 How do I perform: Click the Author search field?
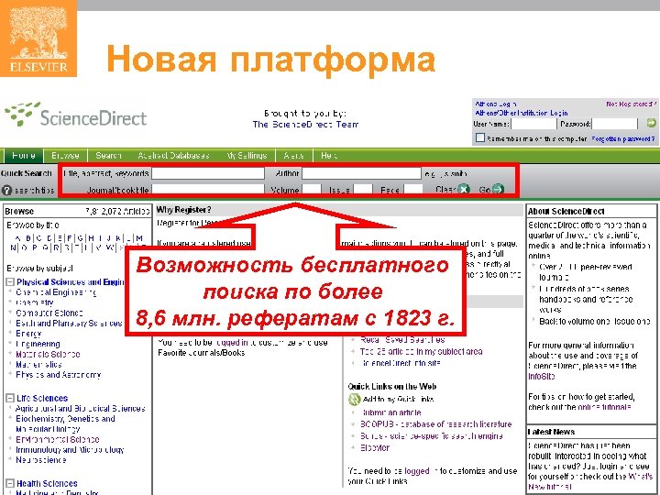click(x=361, y=173)
